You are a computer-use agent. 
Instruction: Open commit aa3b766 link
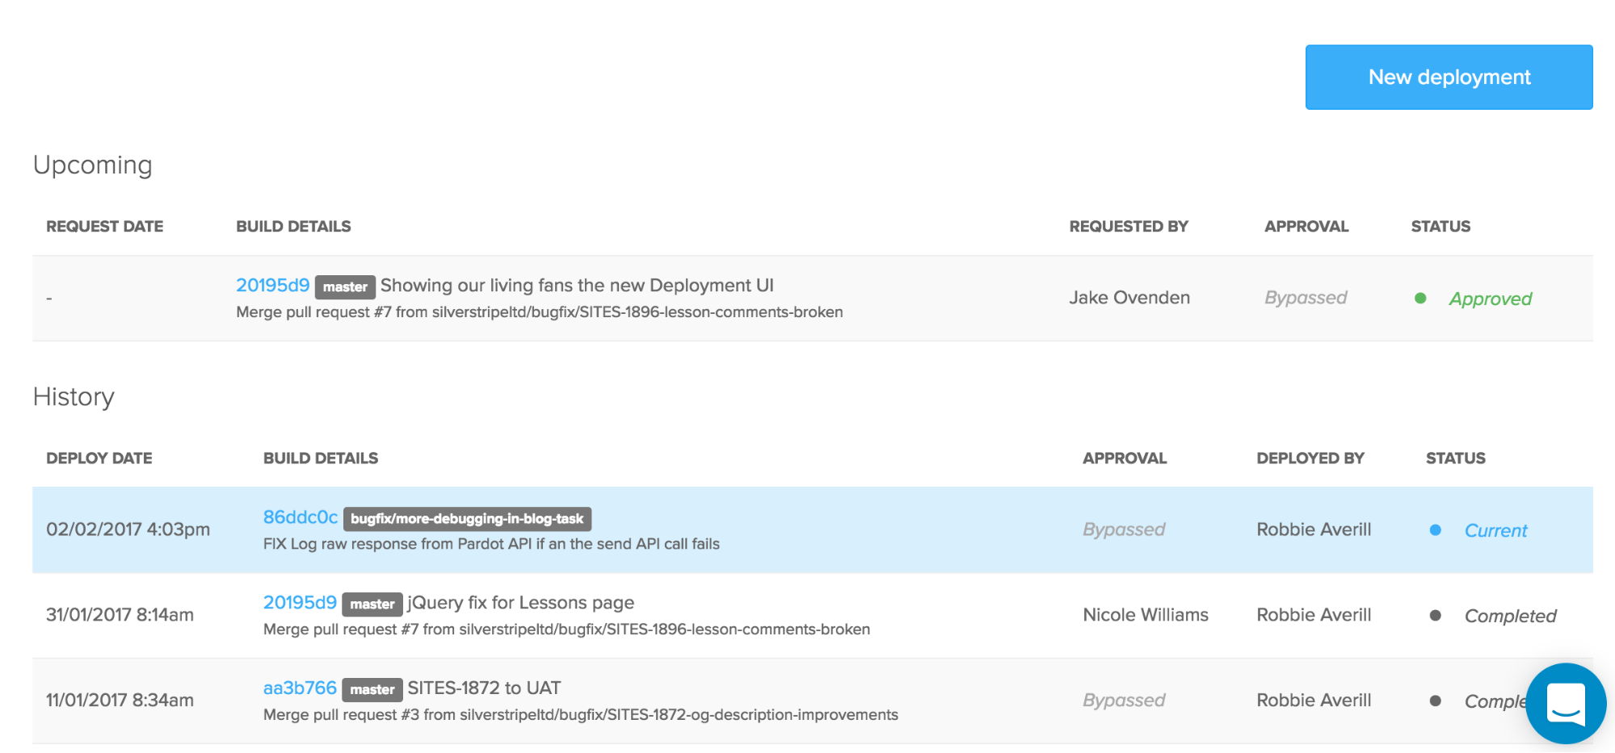click(300, 688)
